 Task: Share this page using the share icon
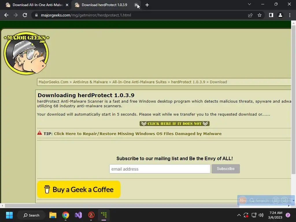point(250,15)
